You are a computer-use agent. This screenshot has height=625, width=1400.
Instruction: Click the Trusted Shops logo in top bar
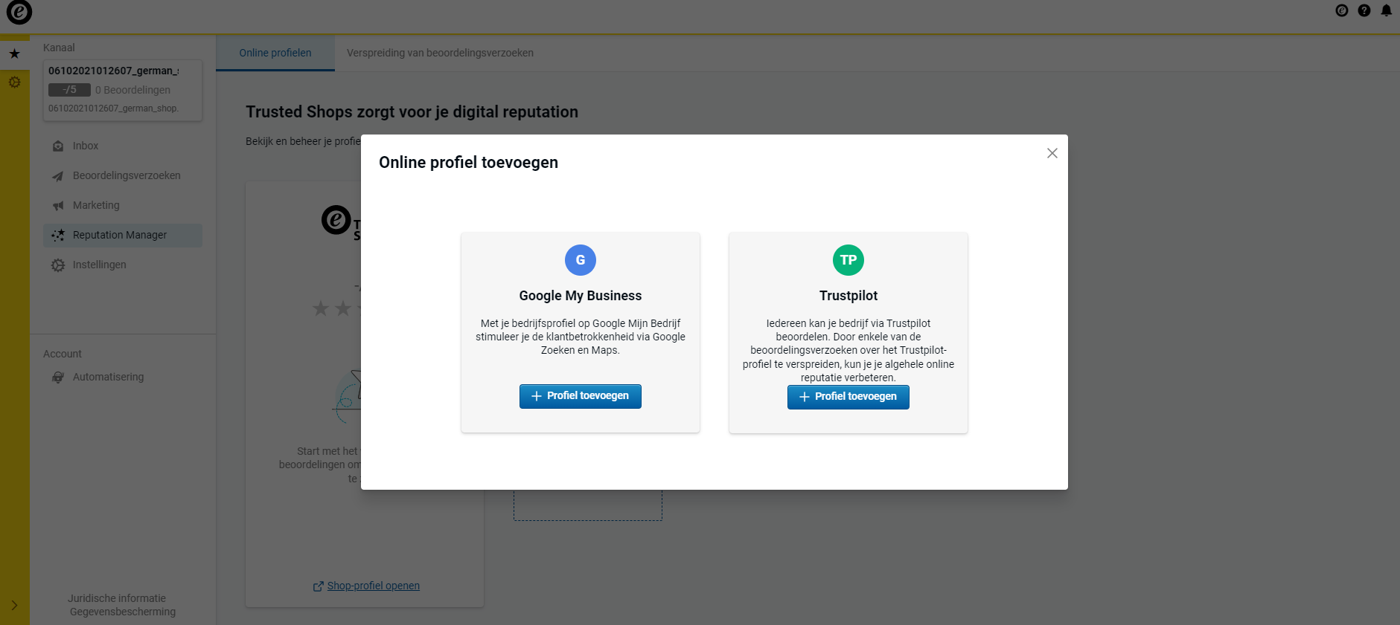[19, 12]
